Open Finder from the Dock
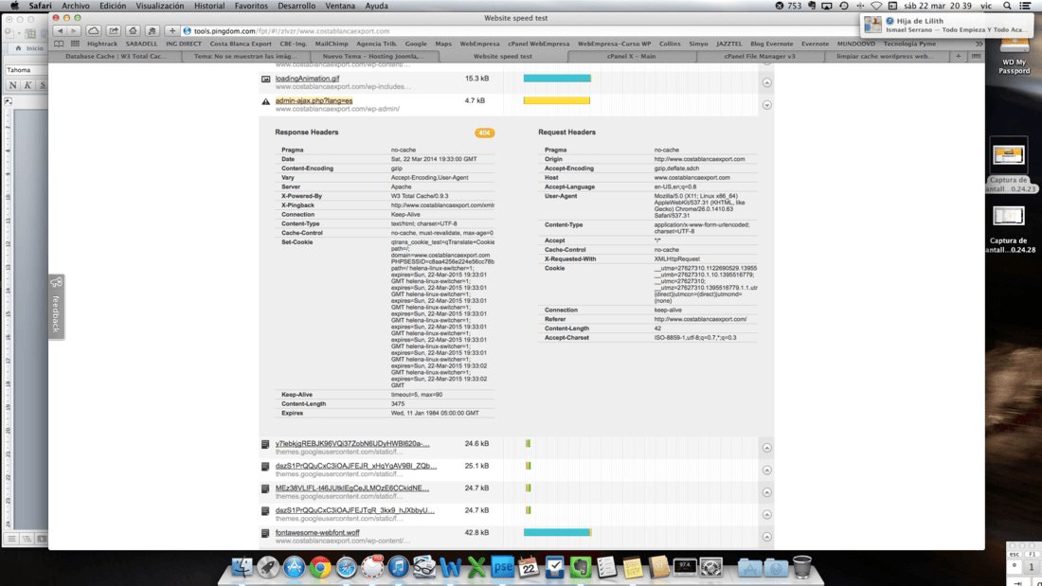 click(242, 567)
